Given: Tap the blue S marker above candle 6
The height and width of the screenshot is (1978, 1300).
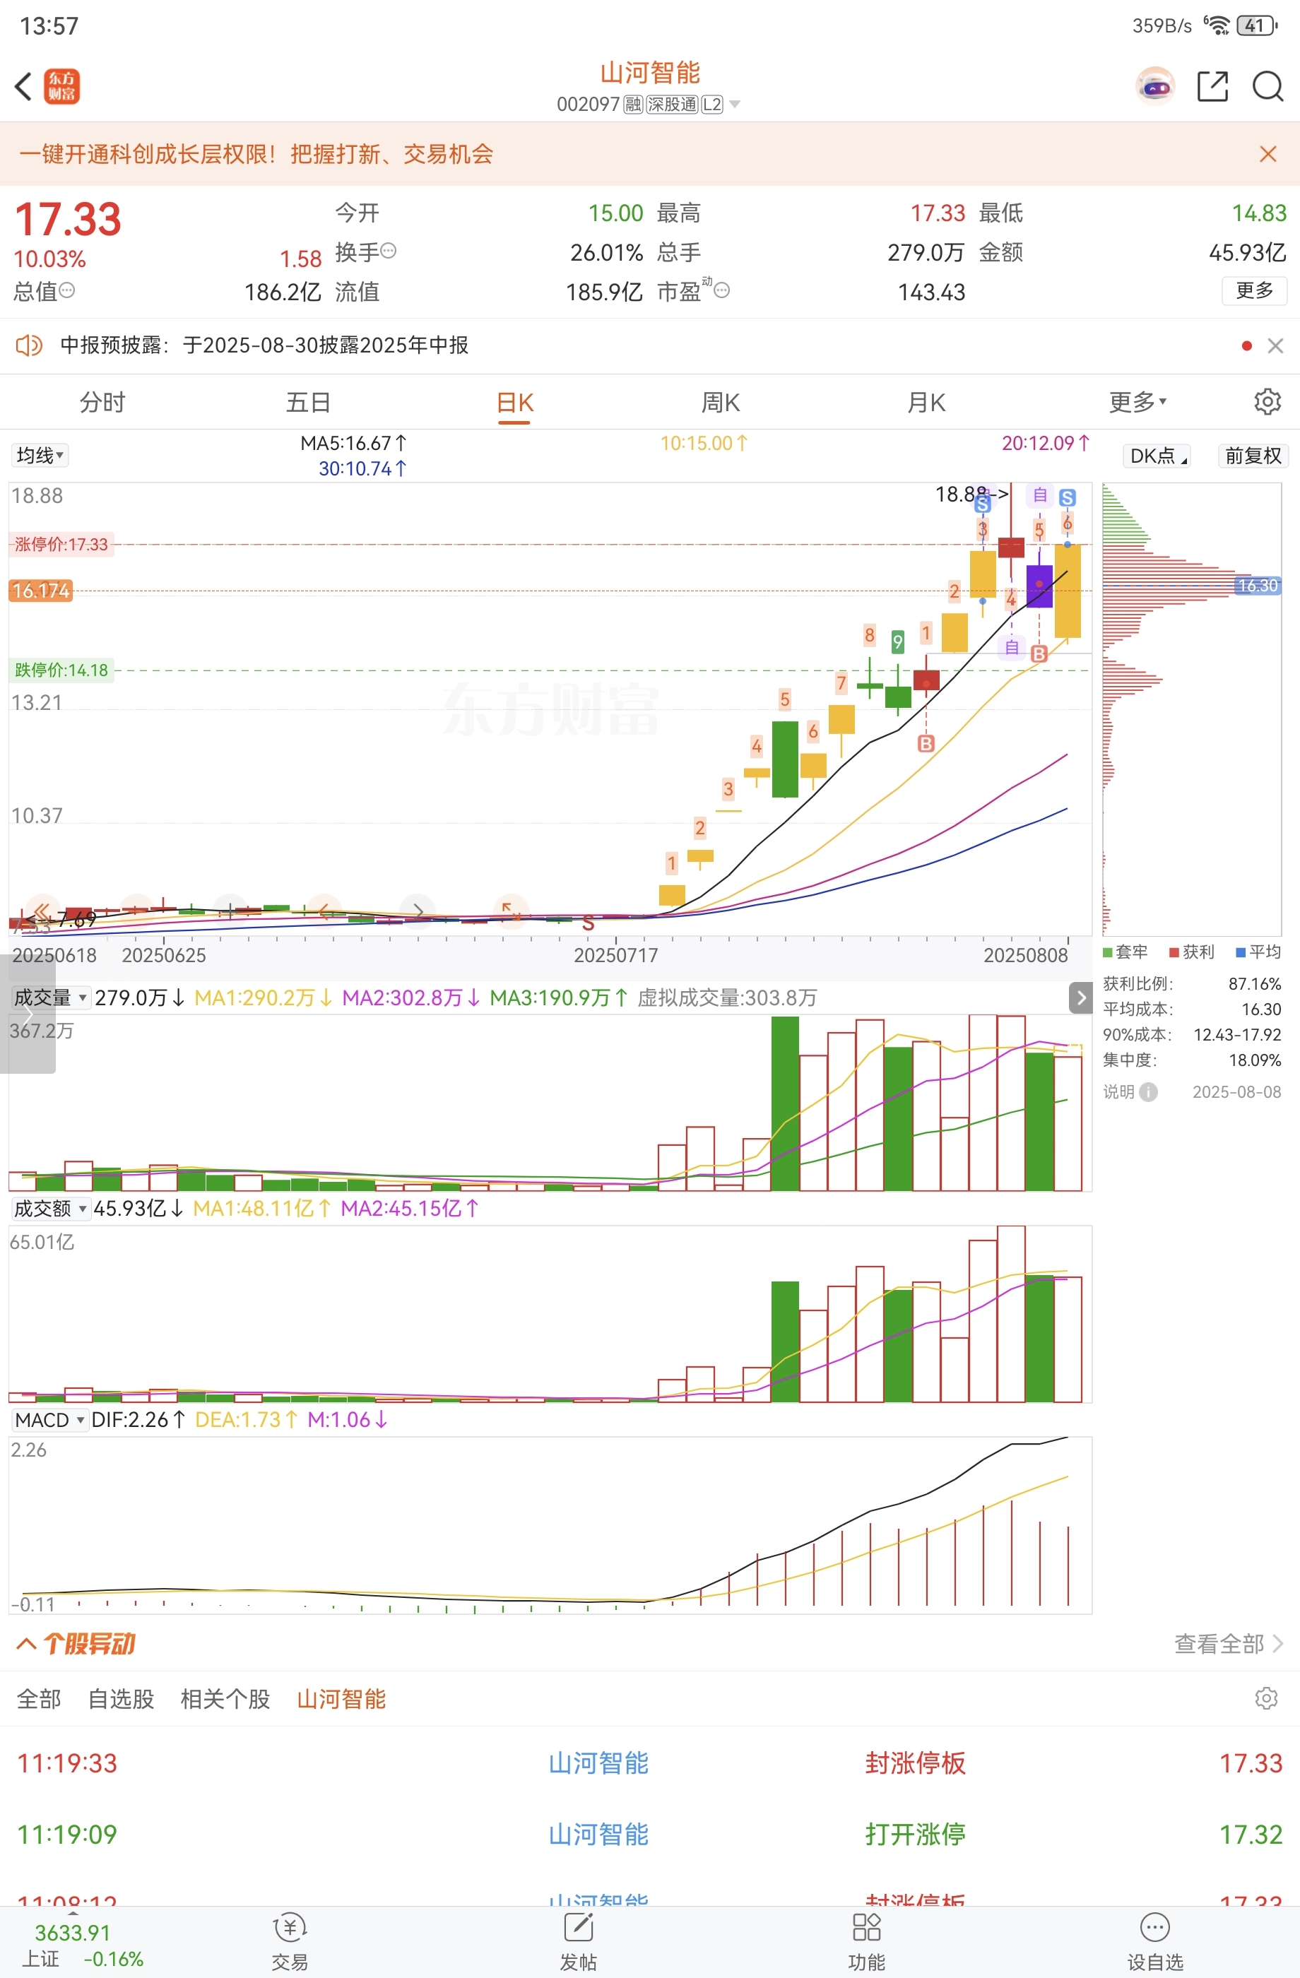Looking at the screenshot, I should coord(1068,498).
